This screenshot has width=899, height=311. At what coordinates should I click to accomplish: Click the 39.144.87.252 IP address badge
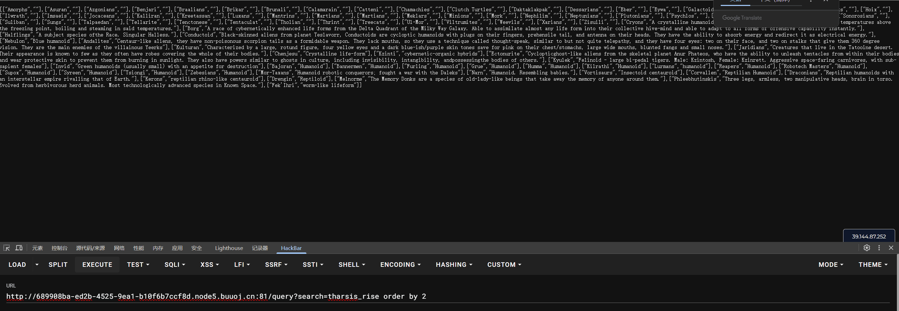(x=869, y=236)
